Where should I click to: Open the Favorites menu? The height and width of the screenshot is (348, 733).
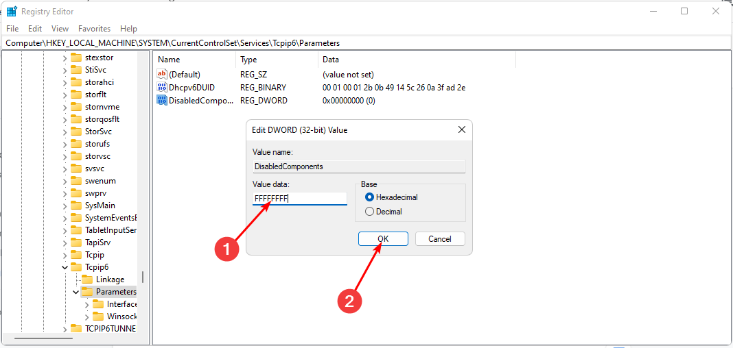(94, 29)
